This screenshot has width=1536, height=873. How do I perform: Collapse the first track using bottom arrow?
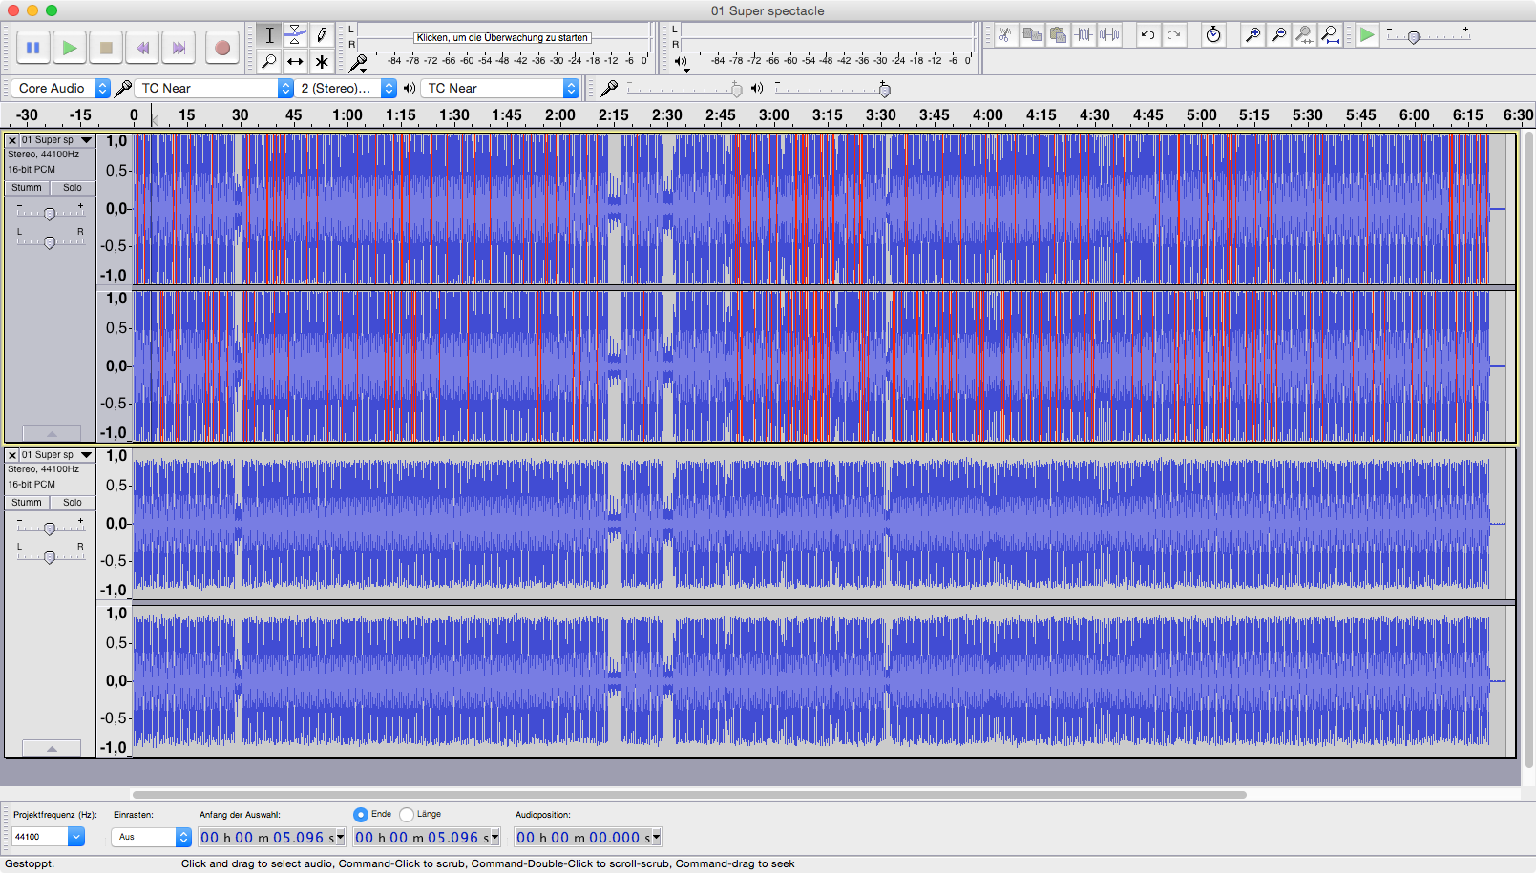tap(52, 433)
